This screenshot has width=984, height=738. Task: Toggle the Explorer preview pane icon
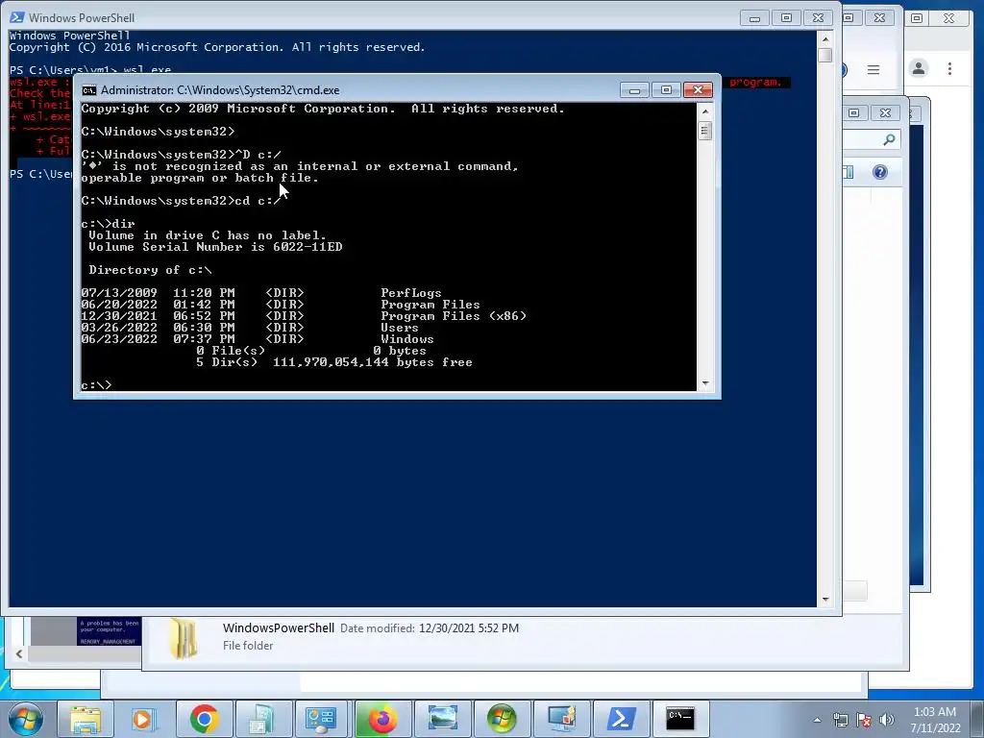point(849,172)
